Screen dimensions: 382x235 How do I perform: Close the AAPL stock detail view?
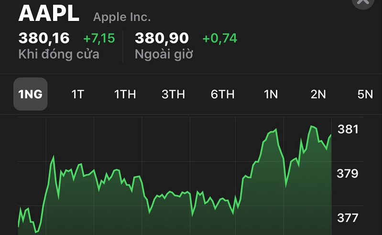[363, 2]
